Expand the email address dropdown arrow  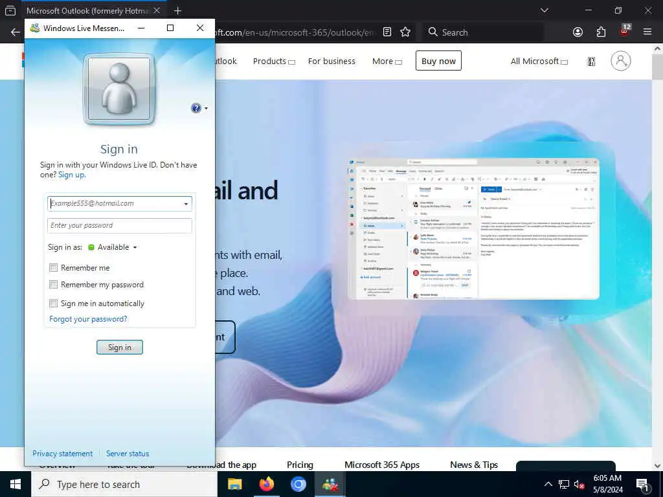pos(186,204)
